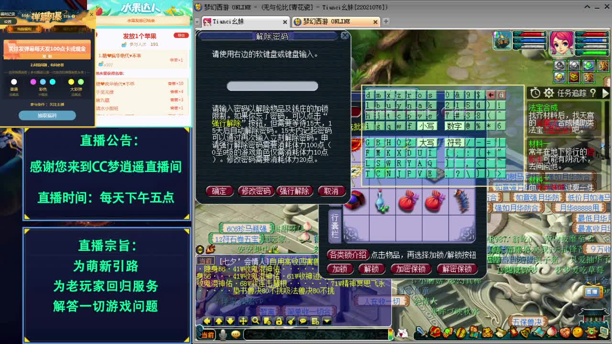Collapse the 任务追踪 panel arrow

[x=605, y=93]
